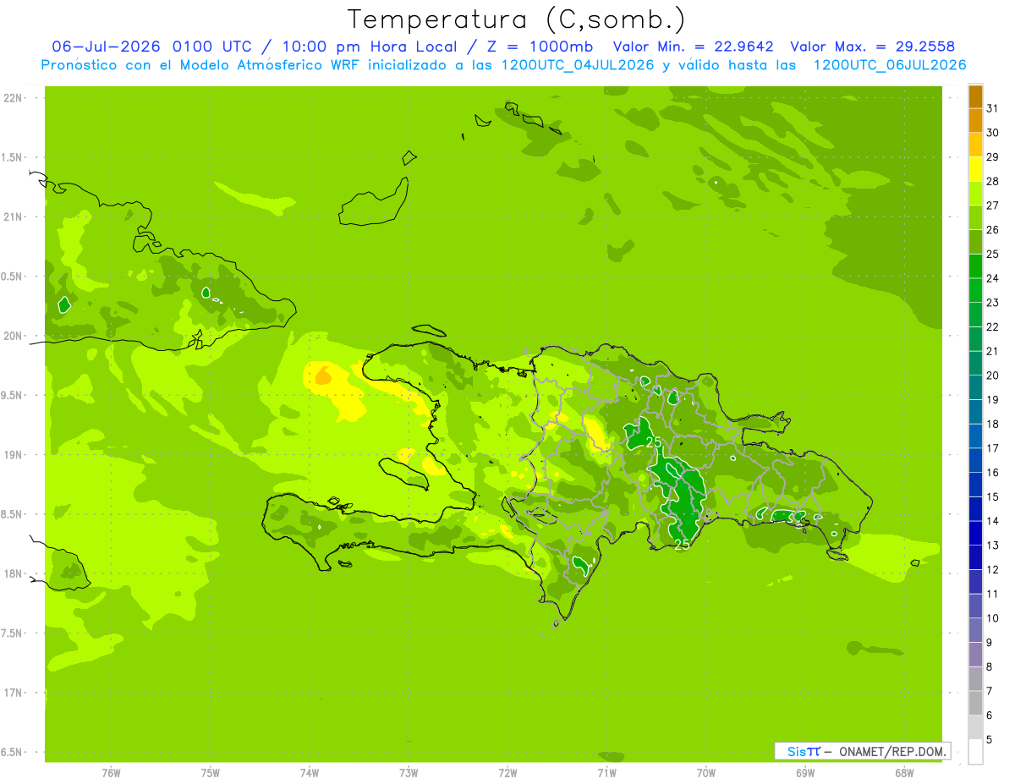Viewport: 1015px width, 784px height.
Task: Click the "18N" latitude axis label
Action: pyautogui.click(x=12, y=573)
